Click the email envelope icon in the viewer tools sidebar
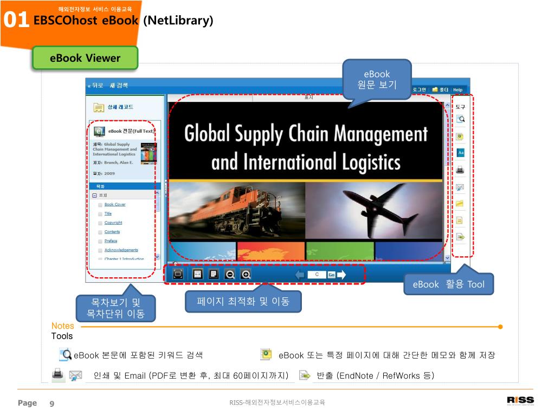 460,187
